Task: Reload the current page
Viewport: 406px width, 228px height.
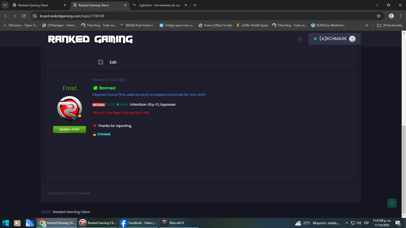Action: (24, 16)
